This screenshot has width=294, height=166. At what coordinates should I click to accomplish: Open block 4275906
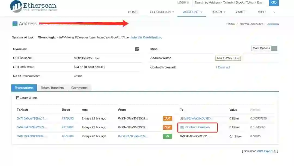pos(68,136)
